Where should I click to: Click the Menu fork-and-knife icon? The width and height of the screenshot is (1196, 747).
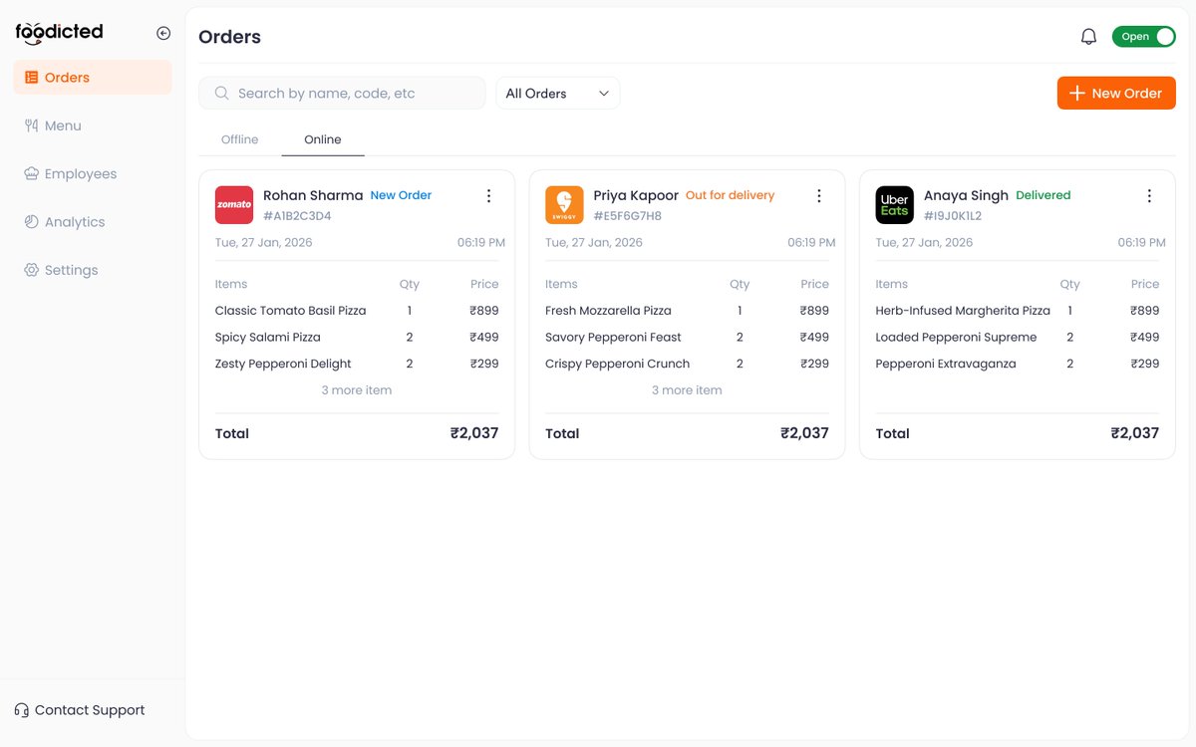coord(31,125)
